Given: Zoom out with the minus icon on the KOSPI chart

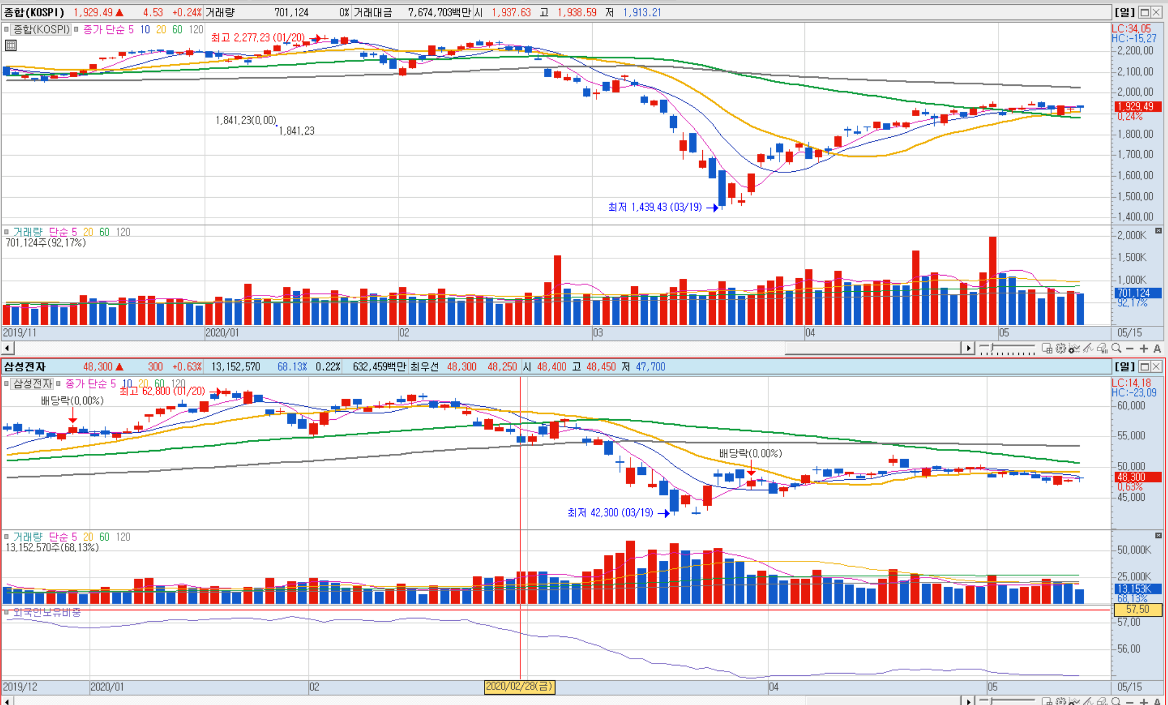Looking at the screenshot, I should click(1130, 348).
